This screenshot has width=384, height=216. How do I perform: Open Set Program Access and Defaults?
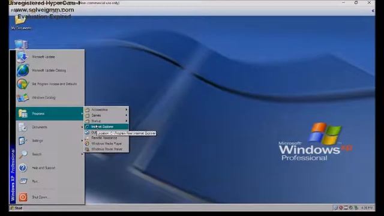[50, 84]
